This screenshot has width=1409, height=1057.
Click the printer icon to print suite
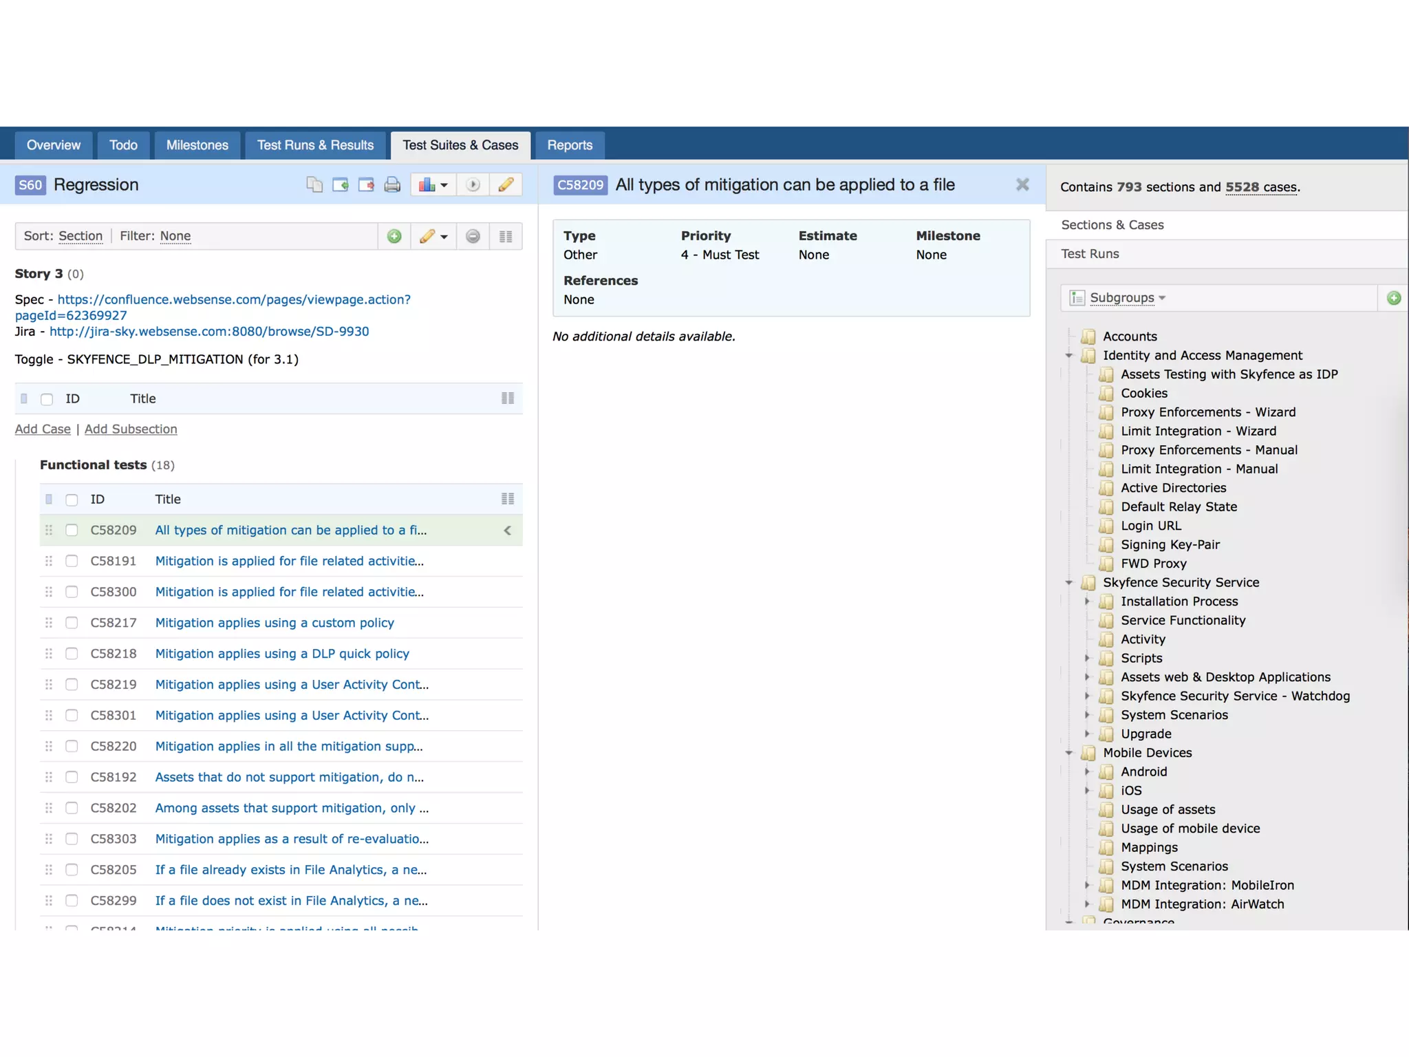coord(392,184)
